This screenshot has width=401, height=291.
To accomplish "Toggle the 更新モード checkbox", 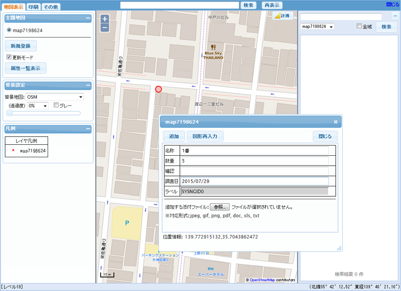I will point(9,57).
